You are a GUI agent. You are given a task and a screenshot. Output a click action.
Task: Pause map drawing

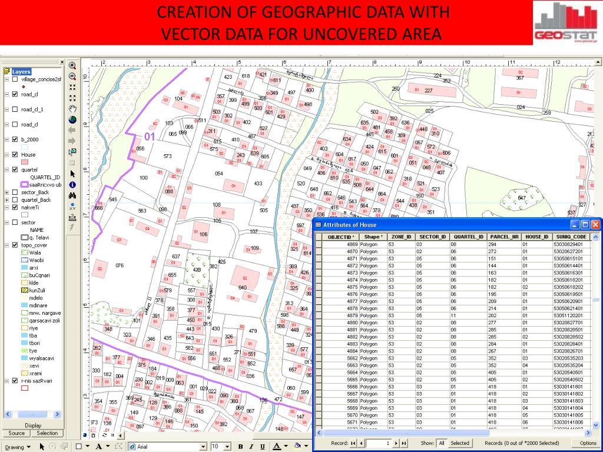[112, 436]
